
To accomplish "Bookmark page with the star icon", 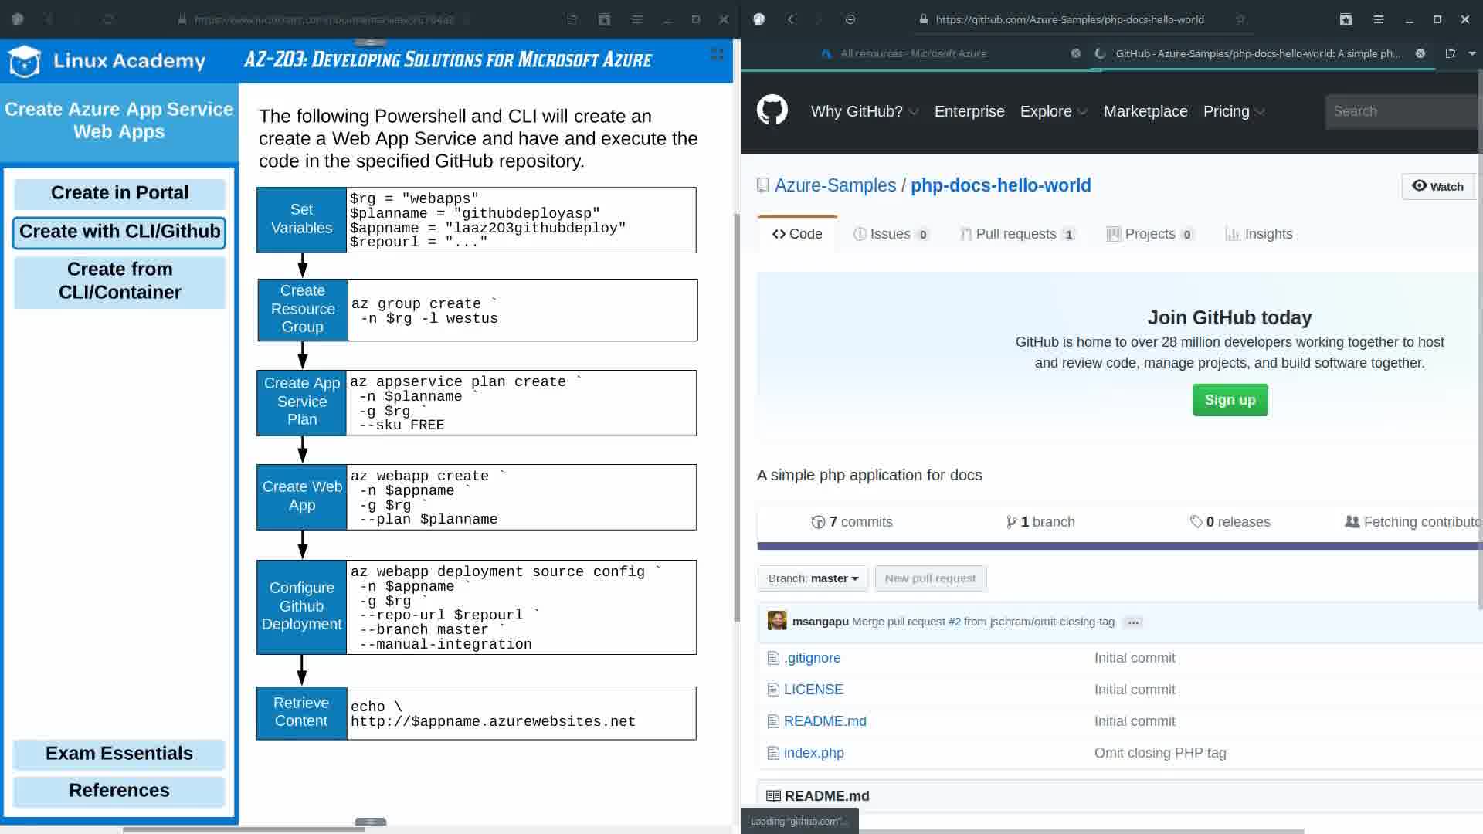I will (1240, 19).
